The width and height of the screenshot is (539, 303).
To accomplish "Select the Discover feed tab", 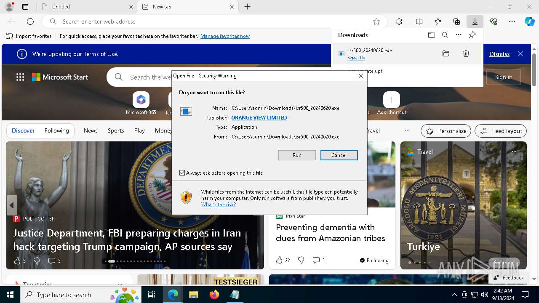I will pyautogui.click(x=23, y=131).
